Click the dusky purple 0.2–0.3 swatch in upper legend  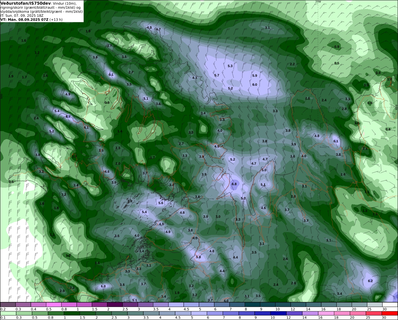click(x=8, y=305)
